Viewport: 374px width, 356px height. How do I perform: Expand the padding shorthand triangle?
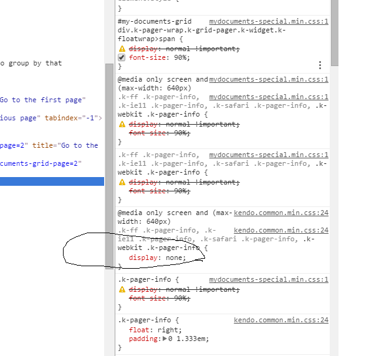[x=165, y=339]
